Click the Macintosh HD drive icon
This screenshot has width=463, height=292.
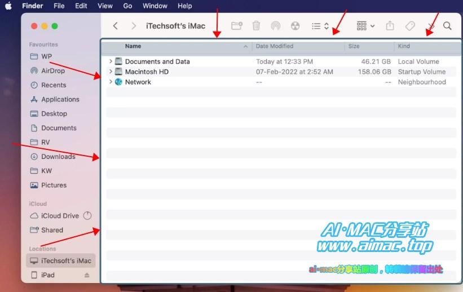click(118, 72)
